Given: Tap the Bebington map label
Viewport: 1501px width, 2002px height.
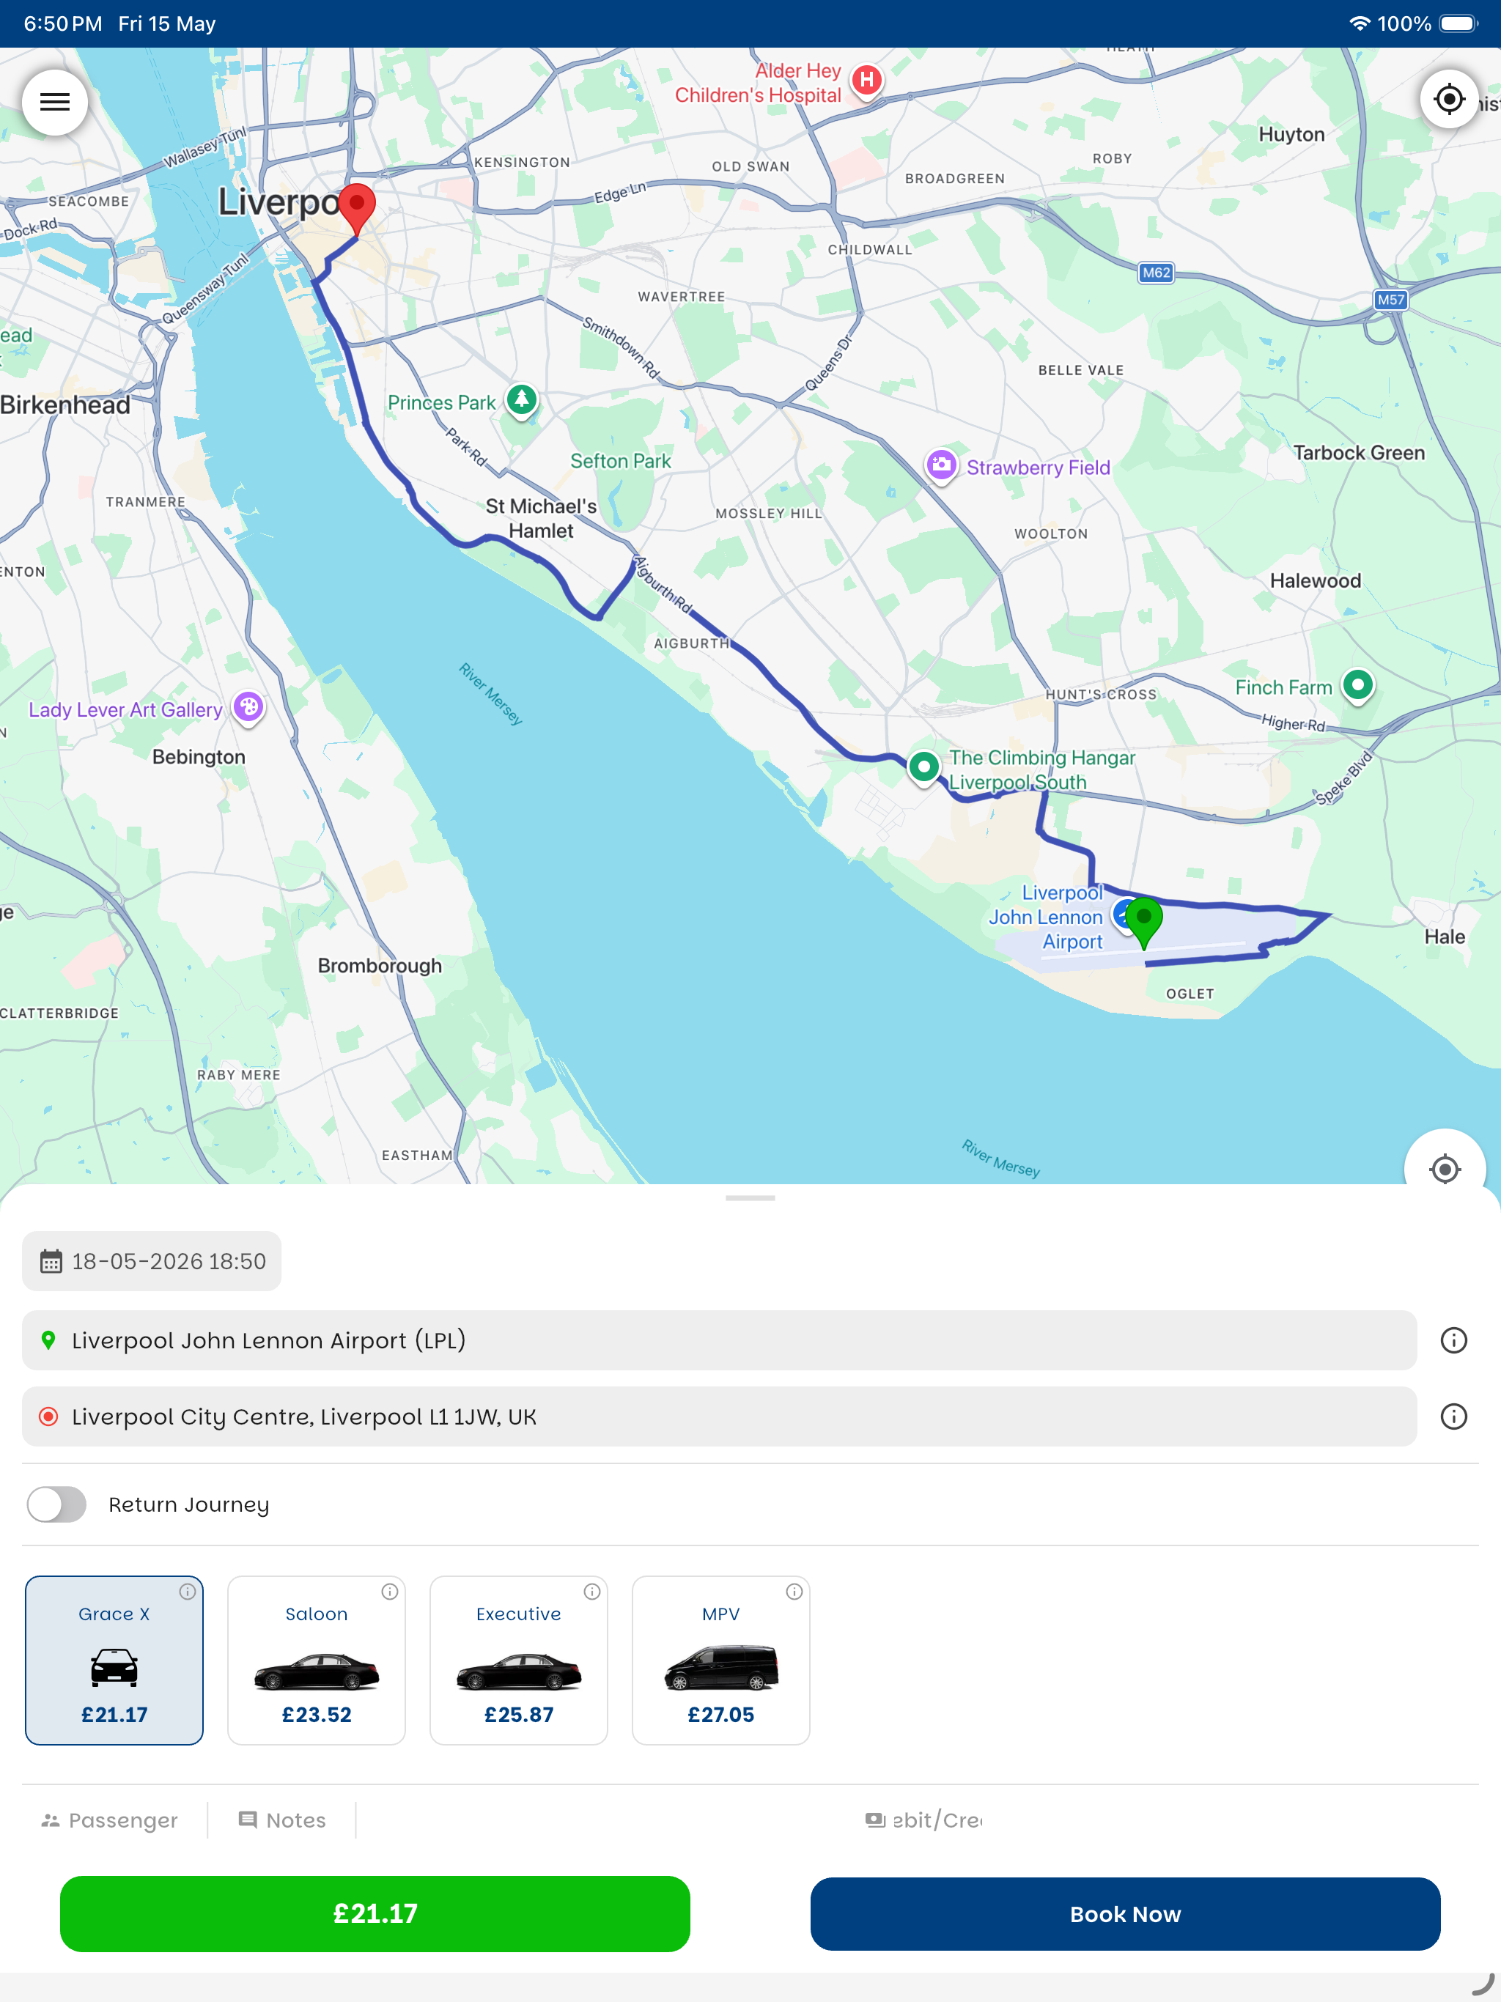Looking at the screenshot, I should pyautogui.click(x=199, y=757).
